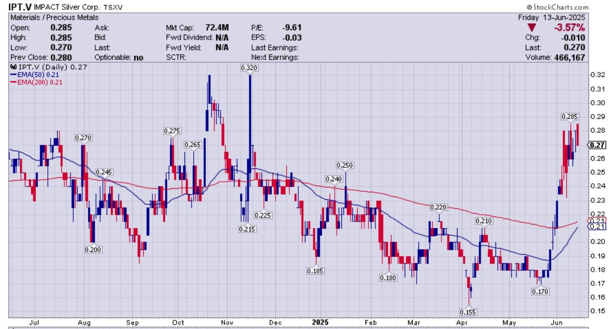The width and height of the screenshot is (611, 329).
Task: Click the 0.320 peak price label
Action: tap(249, 68)
